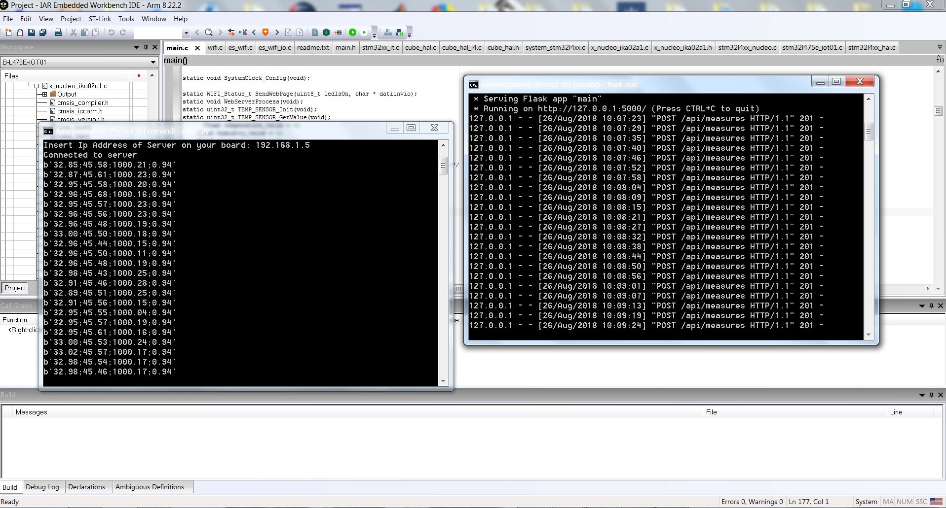
Task: Click the Cut scissors icon
Action: click(74, 33)
